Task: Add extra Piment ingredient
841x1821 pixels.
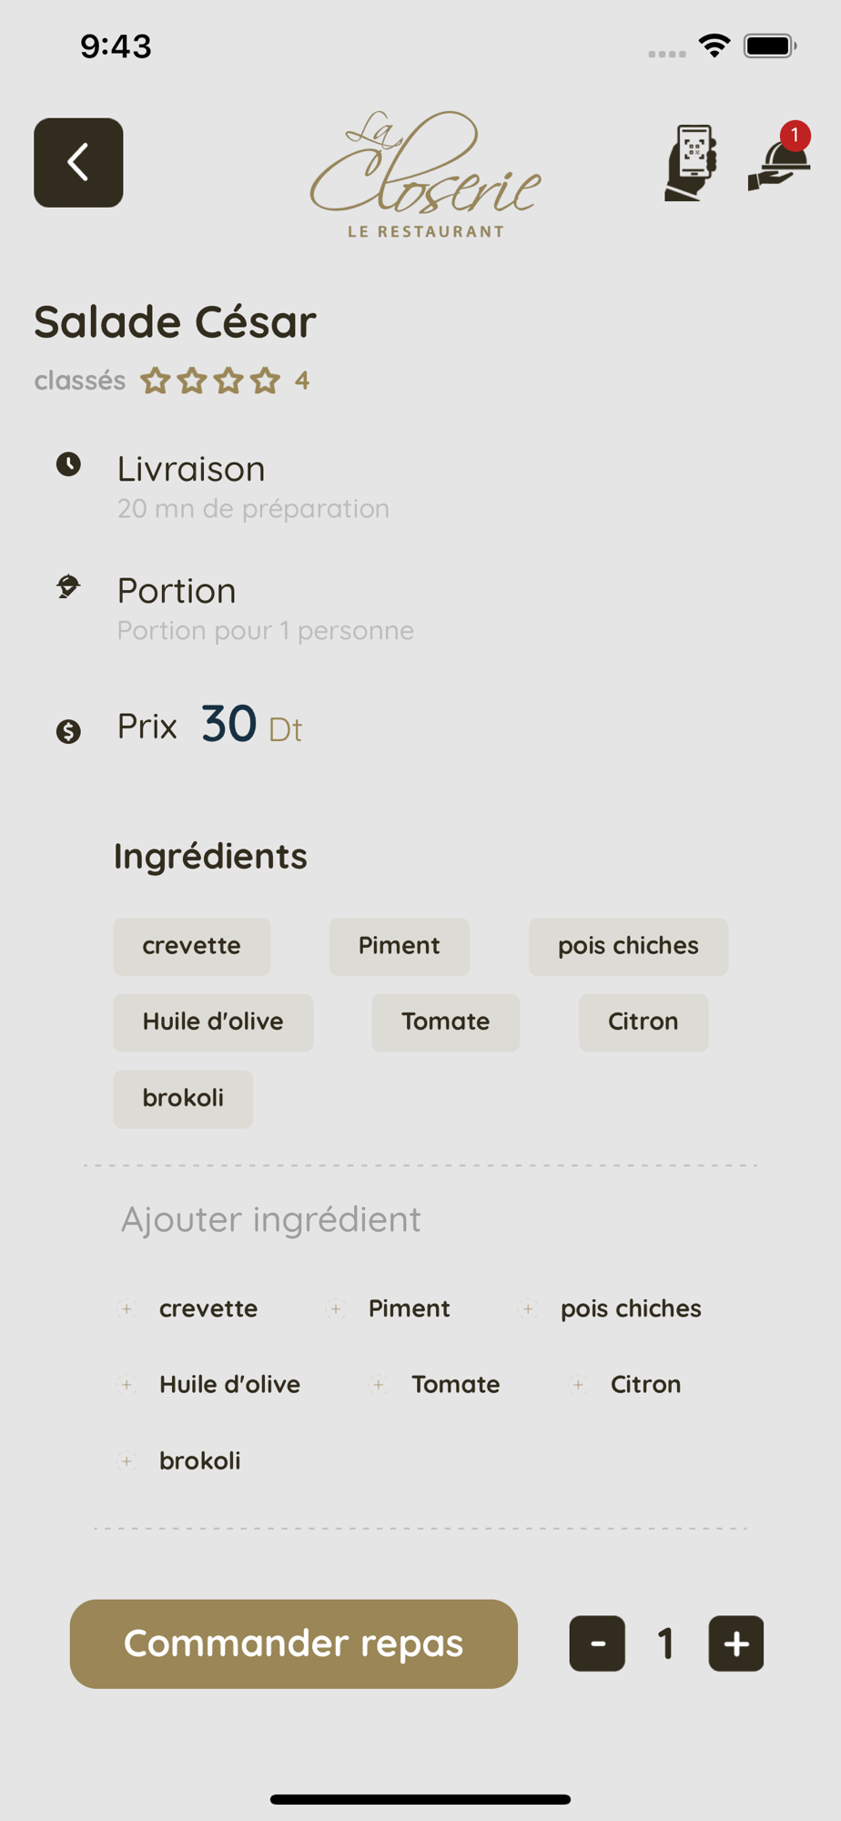Action: coord(336,1308)
